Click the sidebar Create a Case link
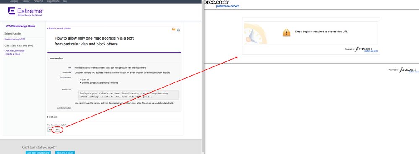Image resolution: width=419 pixels, height=154 pixels. pos(12,54)
